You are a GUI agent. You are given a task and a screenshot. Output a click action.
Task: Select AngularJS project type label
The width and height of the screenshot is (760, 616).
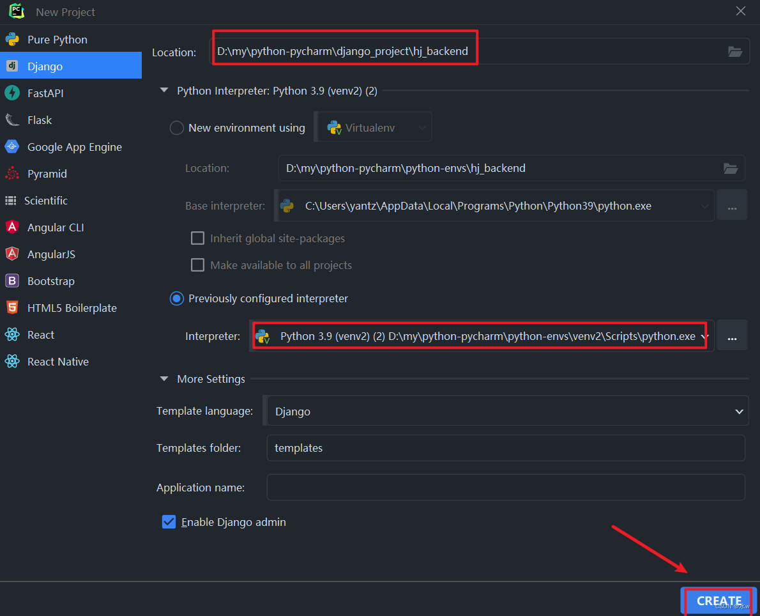pyautogui.click(x=51, y=254)
